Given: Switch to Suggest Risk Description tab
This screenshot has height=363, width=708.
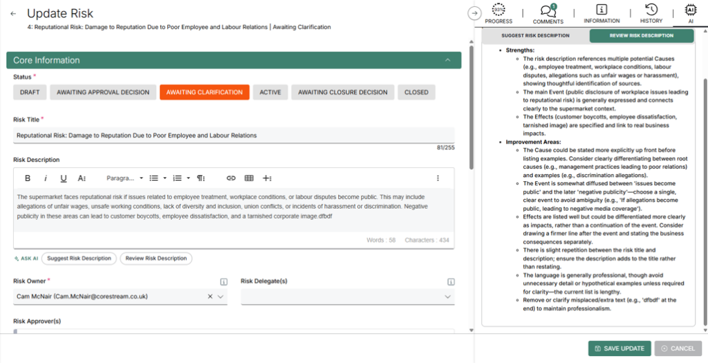Looking at the screenshot, I should pyautogui.click(x=535, y=36).
